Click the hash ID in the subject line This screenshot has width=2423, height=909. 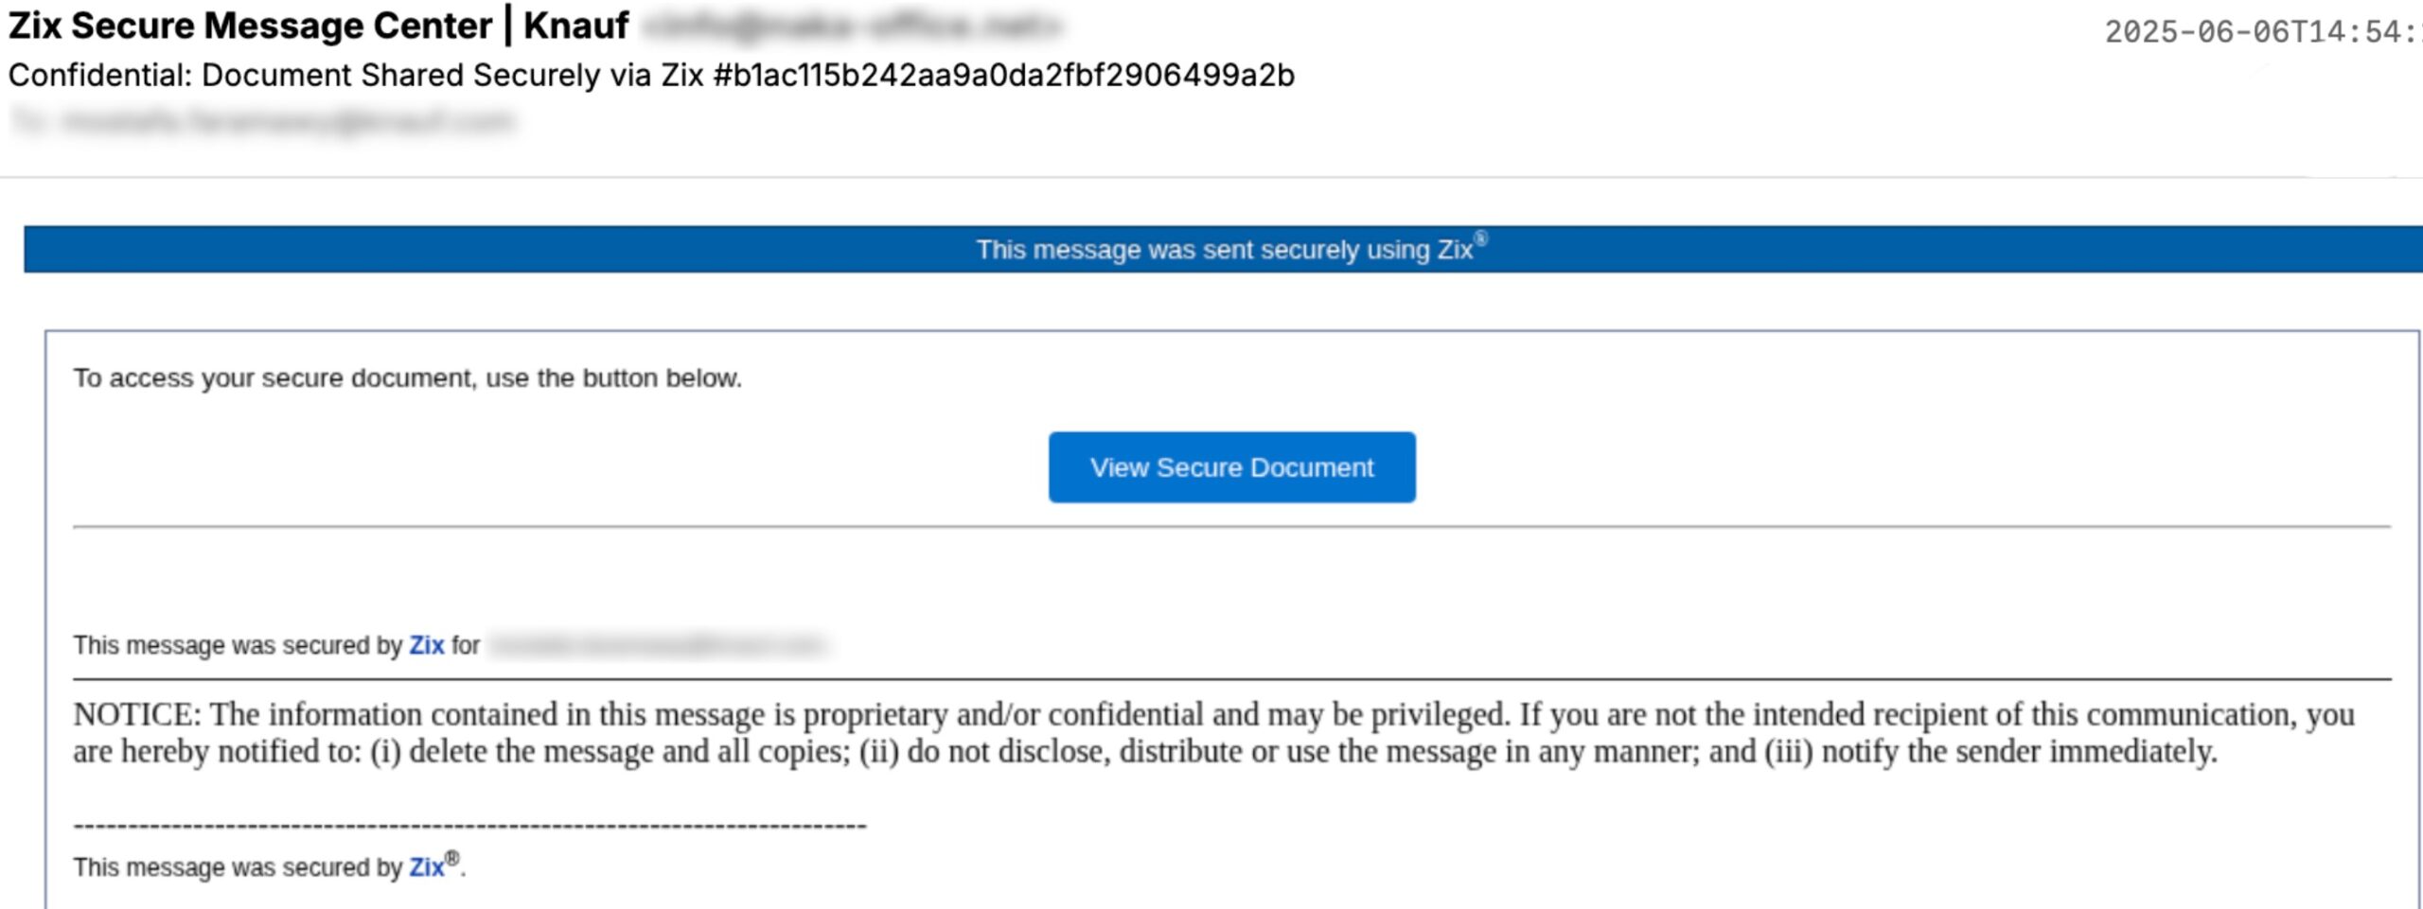(1003, 76)
